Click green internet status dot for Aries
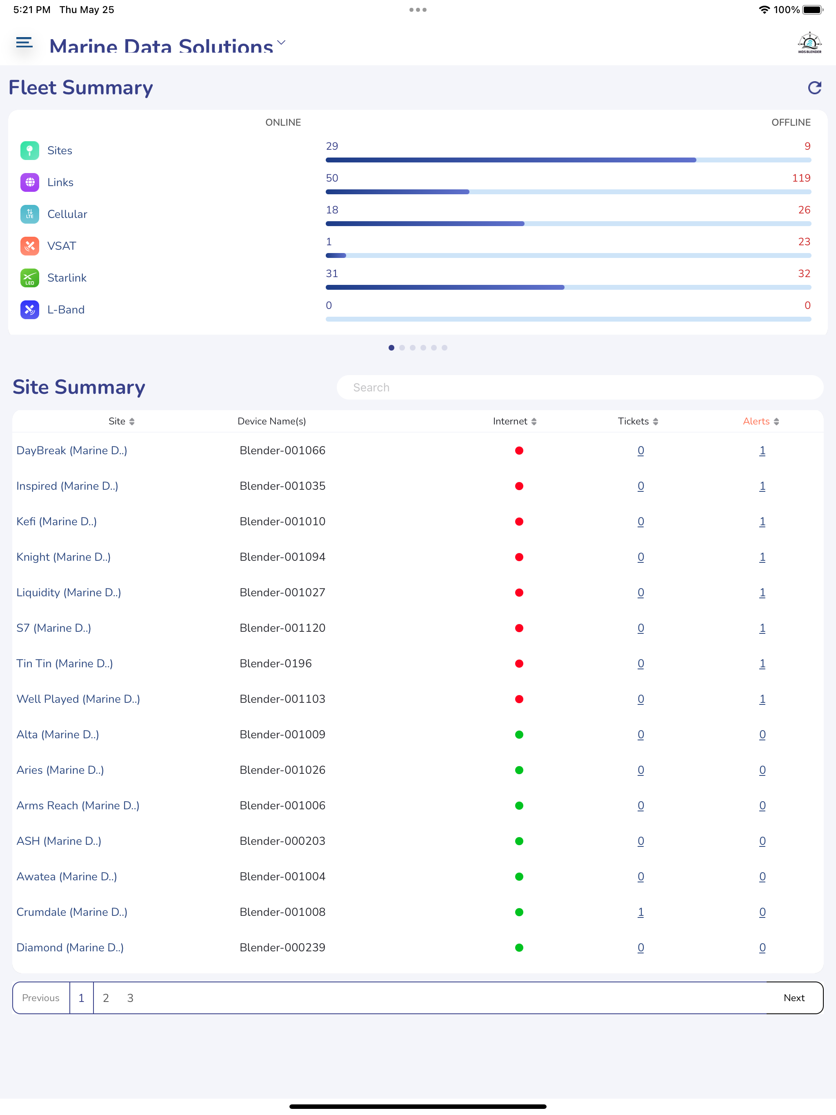This screenshot has width=836, height=1115. pyautogui.click(x=519, y=770)
